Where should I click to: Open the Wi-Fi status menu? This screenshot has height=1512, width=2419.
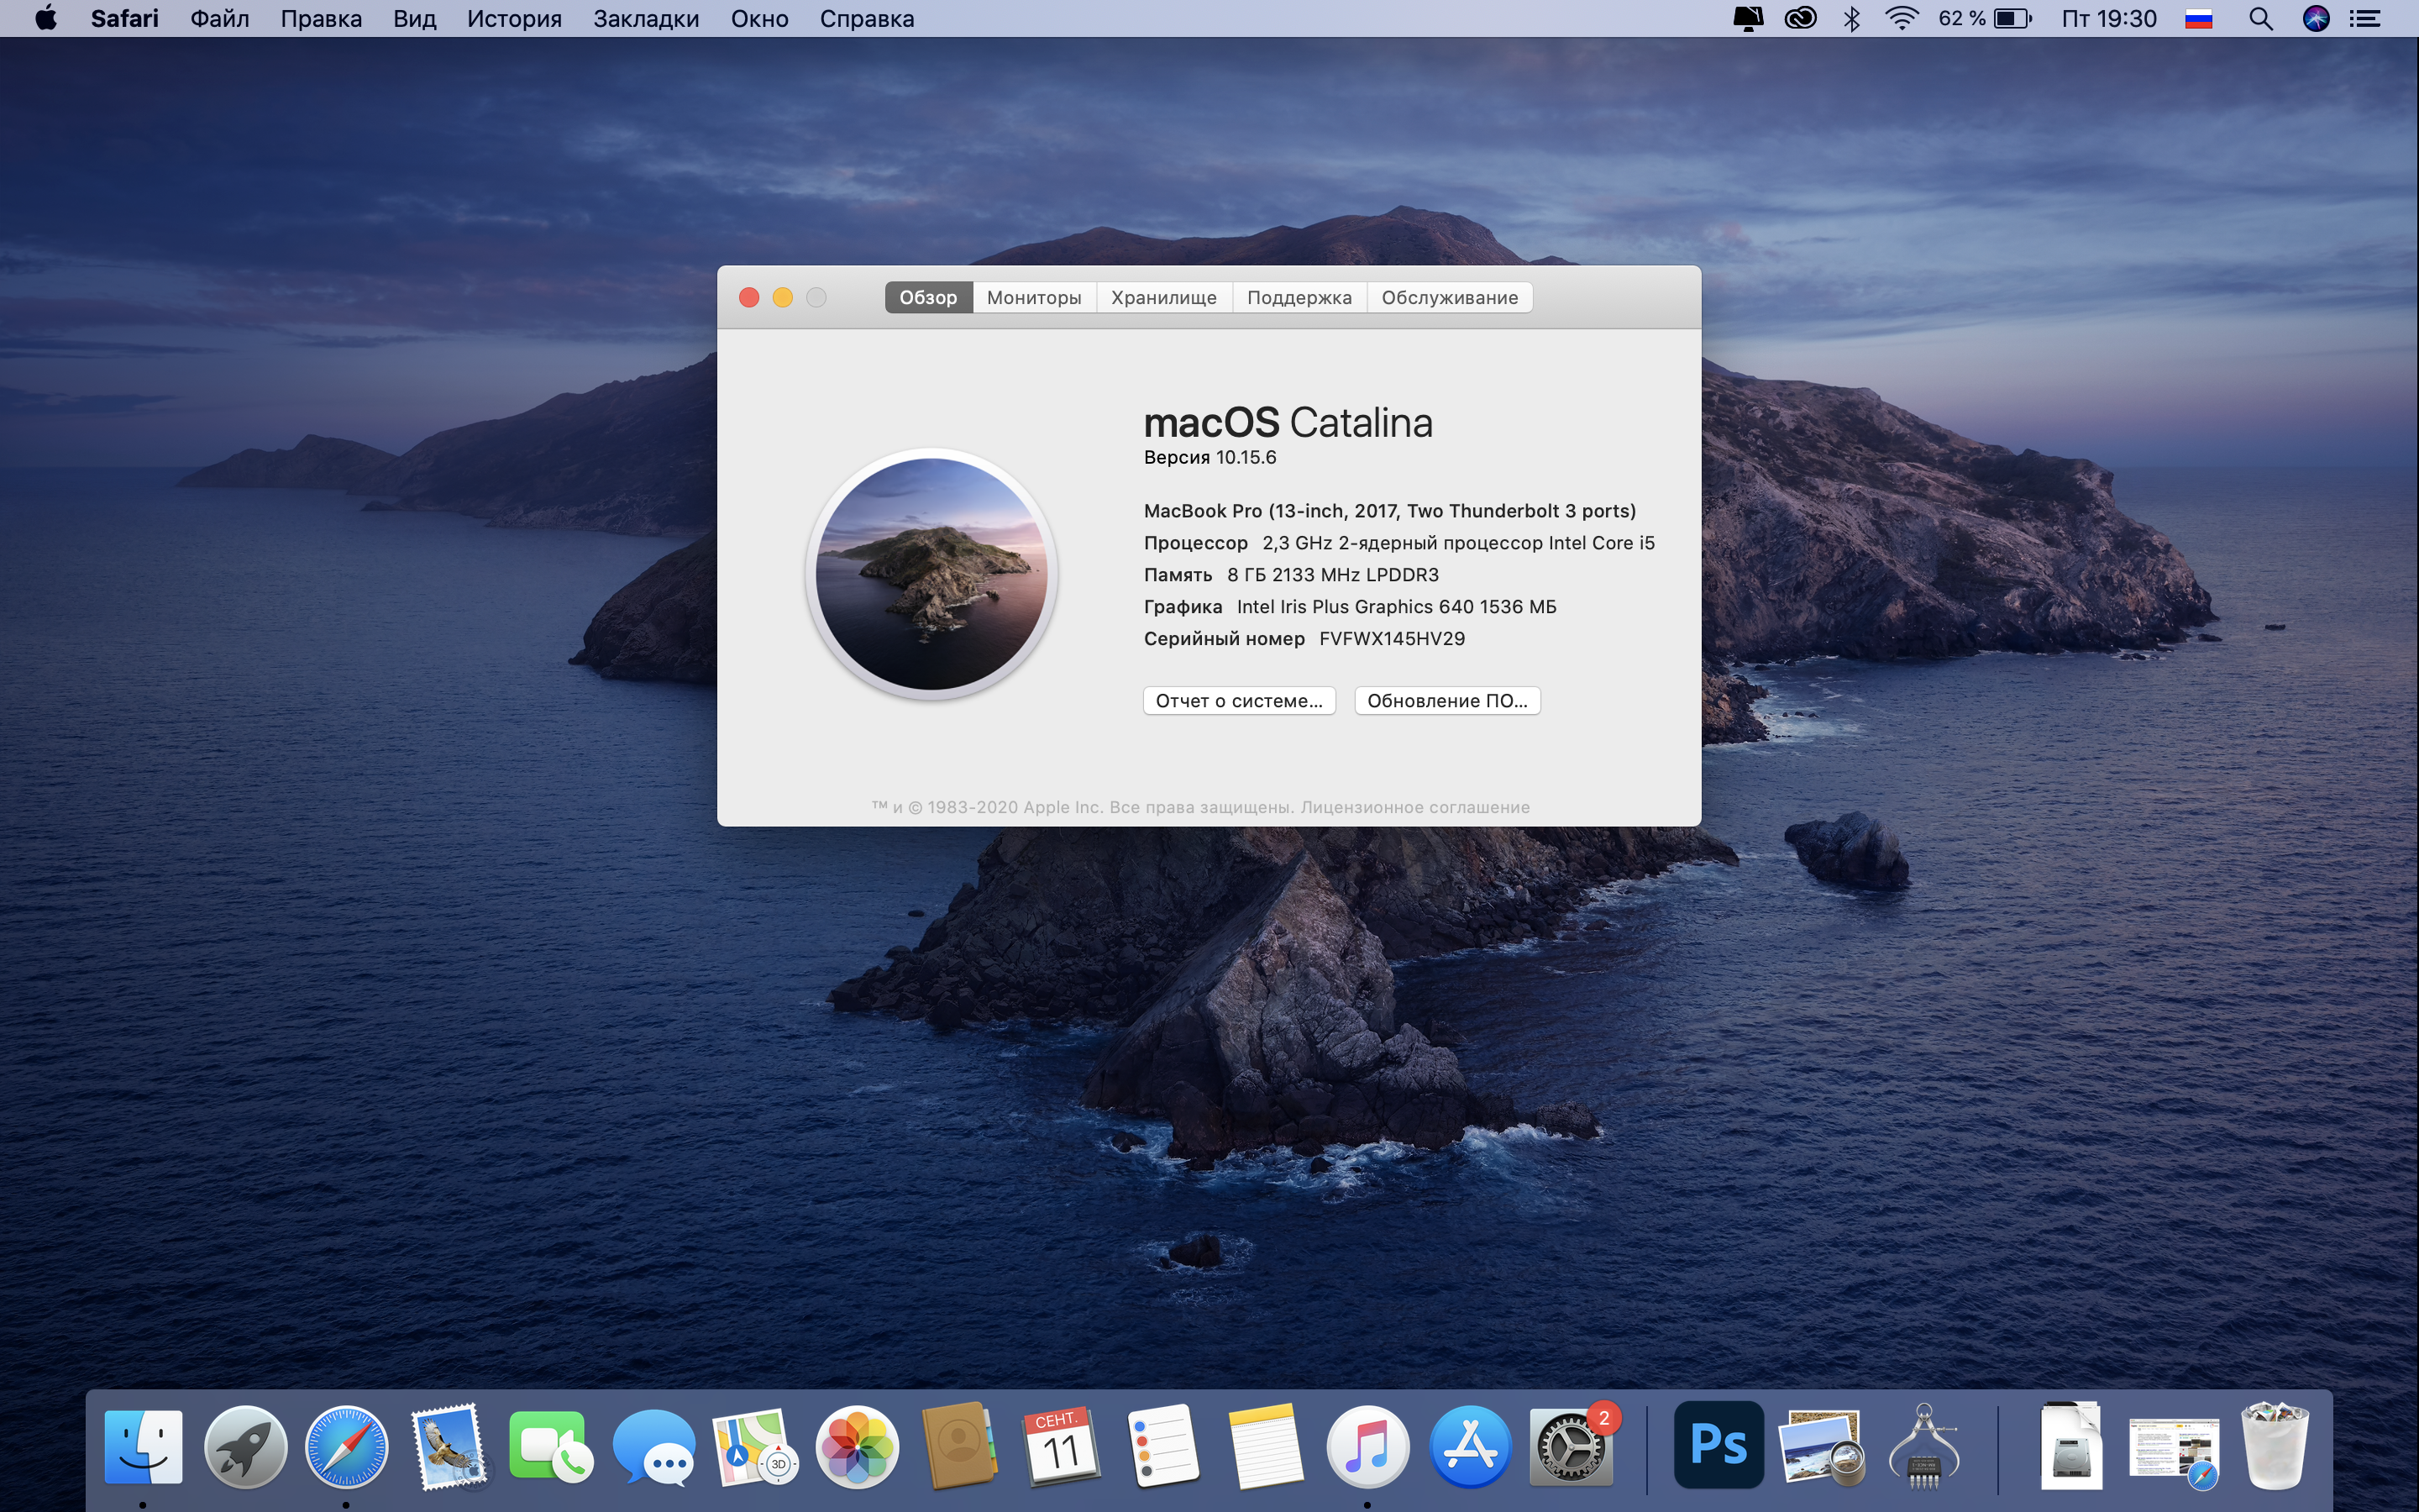click(1902, 19)
